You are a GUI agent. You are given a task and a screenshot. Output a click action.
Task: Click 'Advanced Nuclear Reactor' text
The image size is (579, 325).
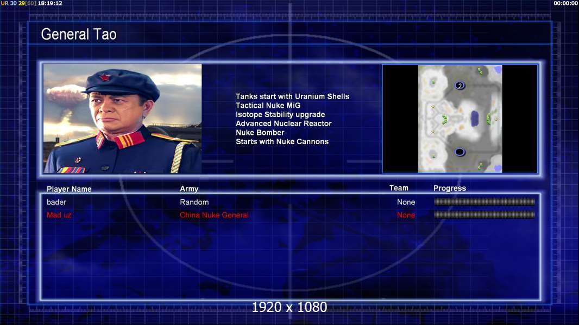click(x=284, y=123)
